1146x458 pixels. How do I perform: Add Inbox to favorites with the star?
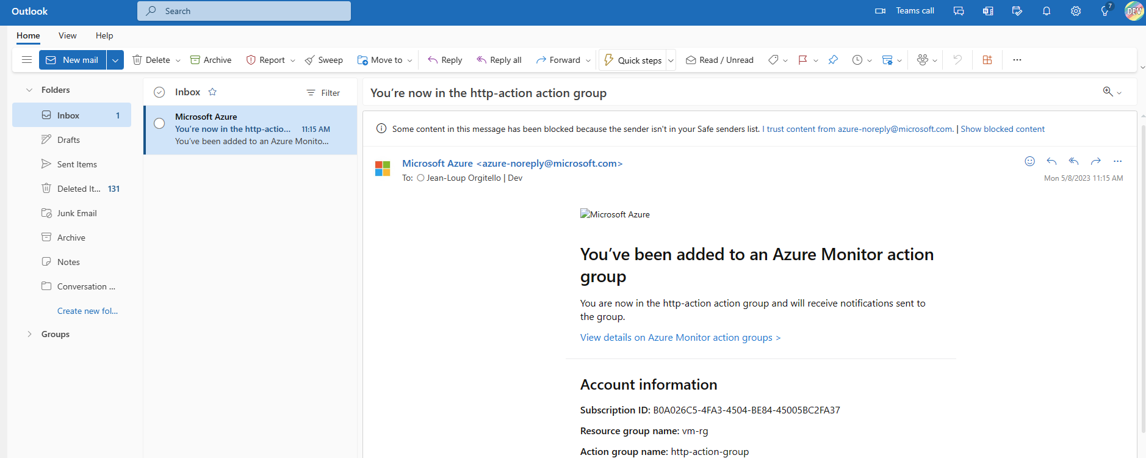[212, 92]
